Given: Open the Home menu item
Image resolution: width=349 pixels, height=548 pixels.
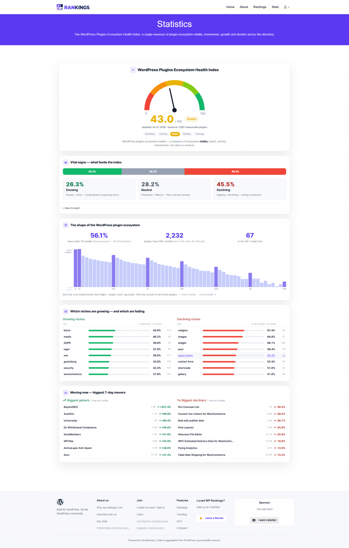Looking at the screenshot, I should [230, 7].
